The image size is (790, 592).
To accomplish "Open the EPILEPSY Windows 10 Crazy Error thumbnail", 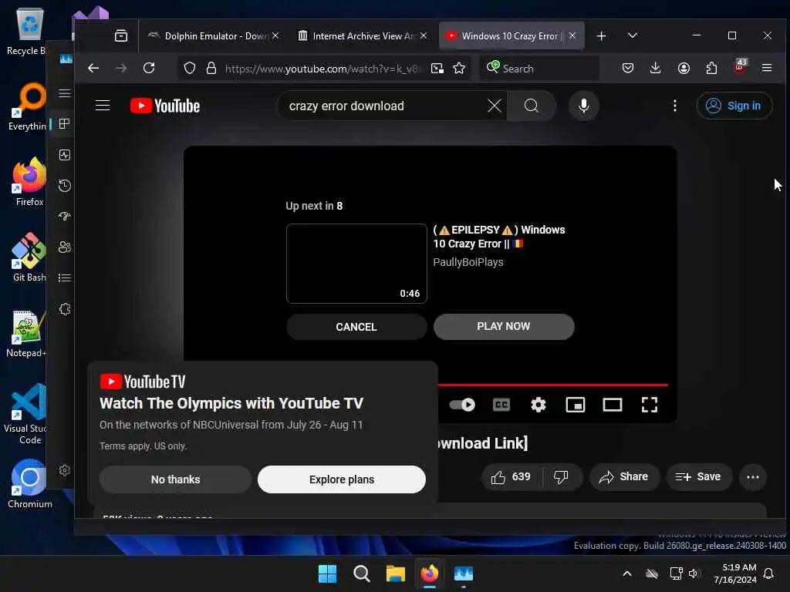I will point(356,264).
